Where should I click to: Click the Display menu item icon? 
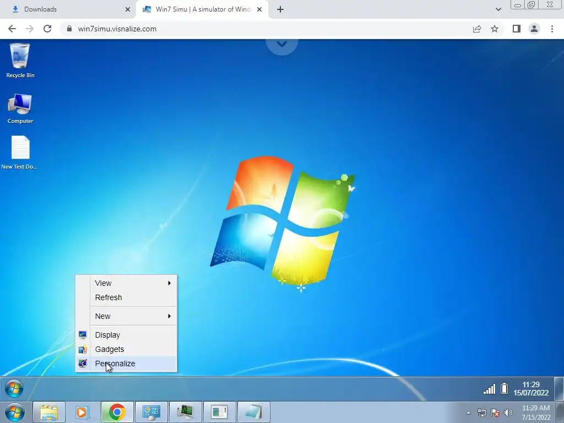point(83,335)
